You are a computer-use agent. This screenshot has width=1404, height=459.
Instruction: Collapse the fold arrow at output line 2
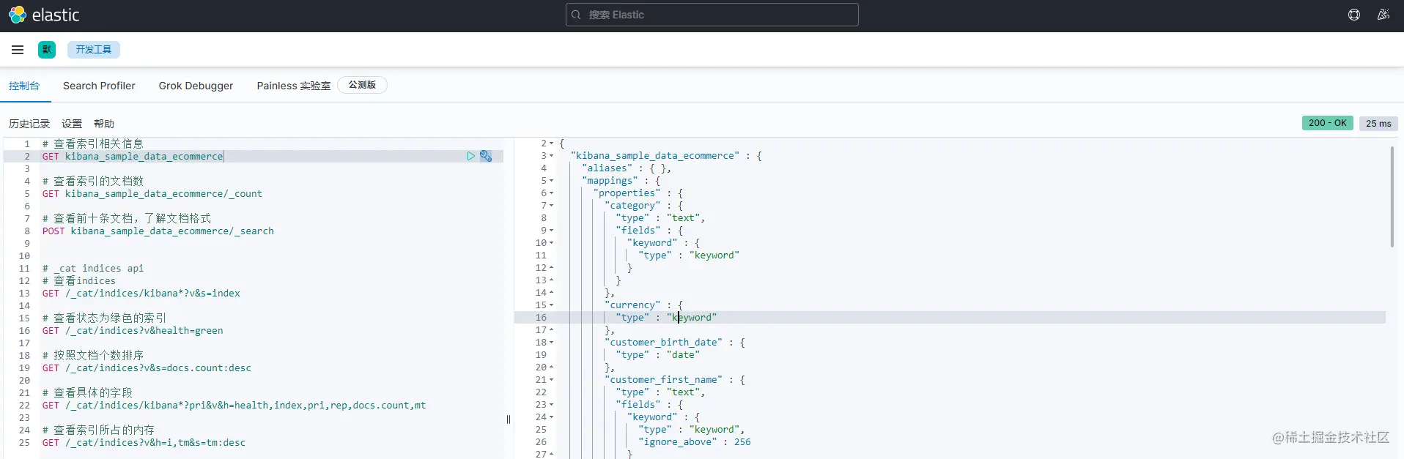[552, 143]
